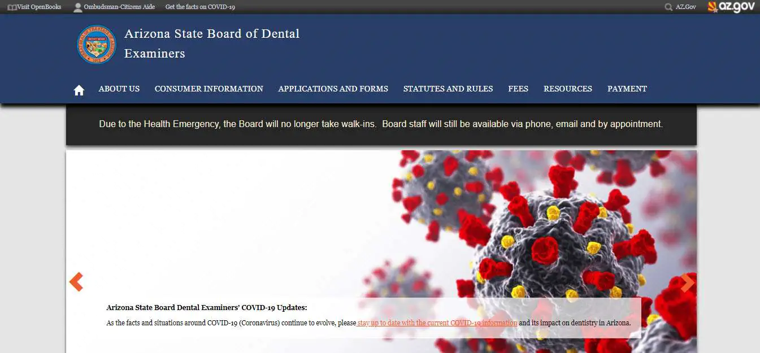760x353 pixels.
Task: Click the next slide right arrow
Action: pos(687,282)
